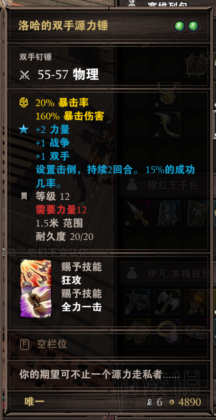Click the blue star bonus icon
This screenshot has height=420, width=216.
pyautogui.click(x=24, y=130)
